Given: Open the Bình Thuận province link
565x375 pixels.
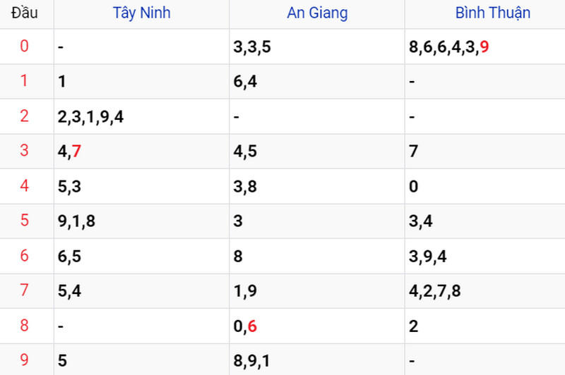Looking at the screenshot, I should [x=492, y=13].
